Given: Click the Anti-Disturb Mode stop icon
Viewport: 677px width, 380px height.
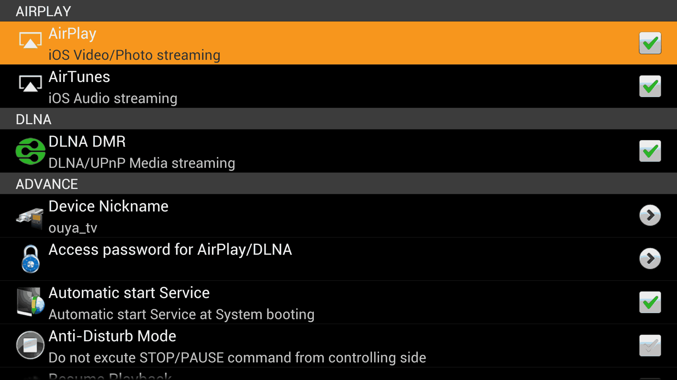Looking at the screenshot, I should point(30,345).
